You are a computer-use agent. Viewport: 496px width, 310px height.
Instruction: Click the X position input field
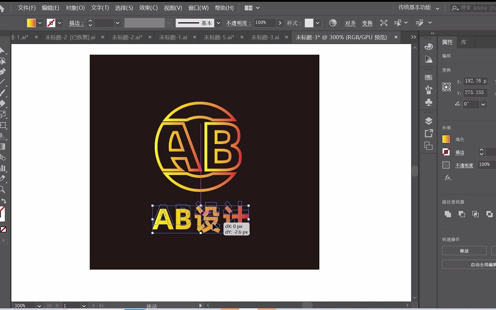click(476, 81)
